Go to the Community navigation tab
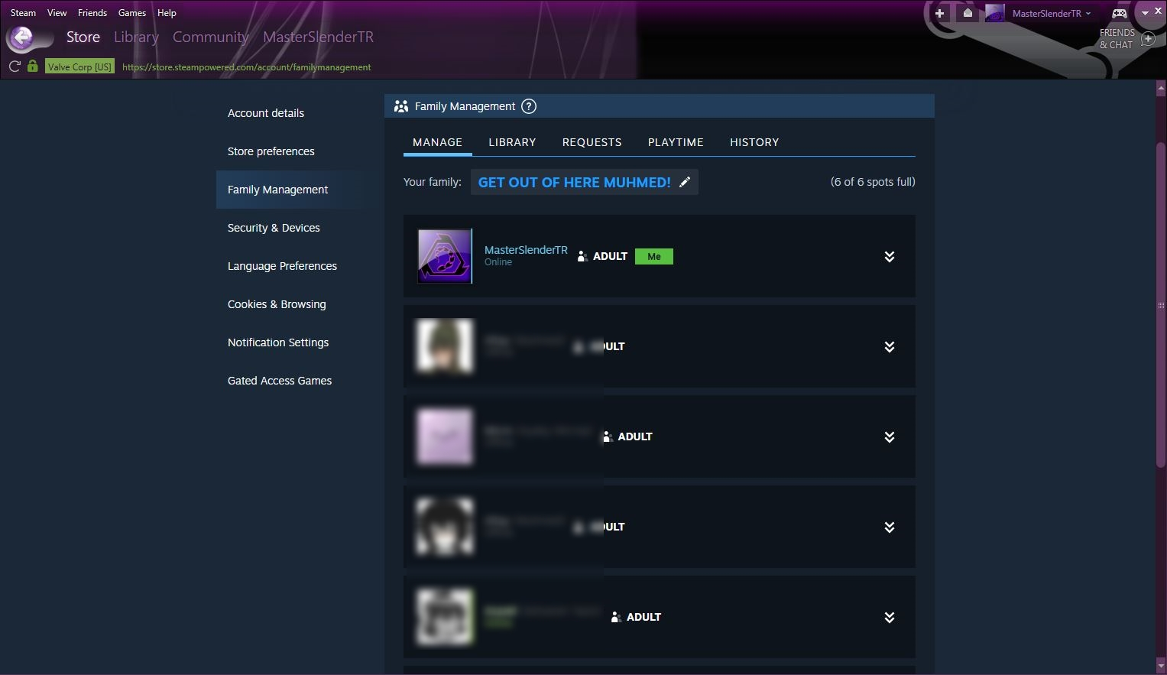 coord(210,37)
